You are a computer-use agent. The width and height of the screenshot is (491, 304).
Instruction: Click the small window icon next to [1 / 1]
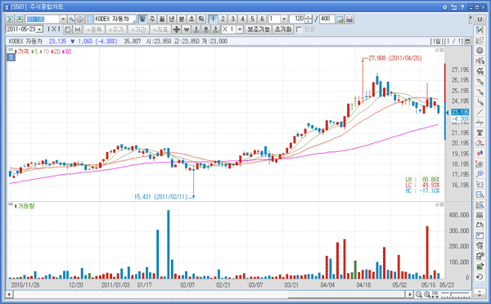tap(467, 41)
